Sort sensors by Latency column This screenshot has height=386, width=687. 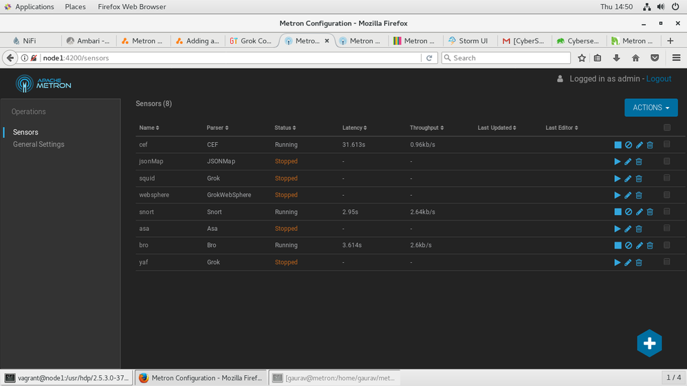354,128
